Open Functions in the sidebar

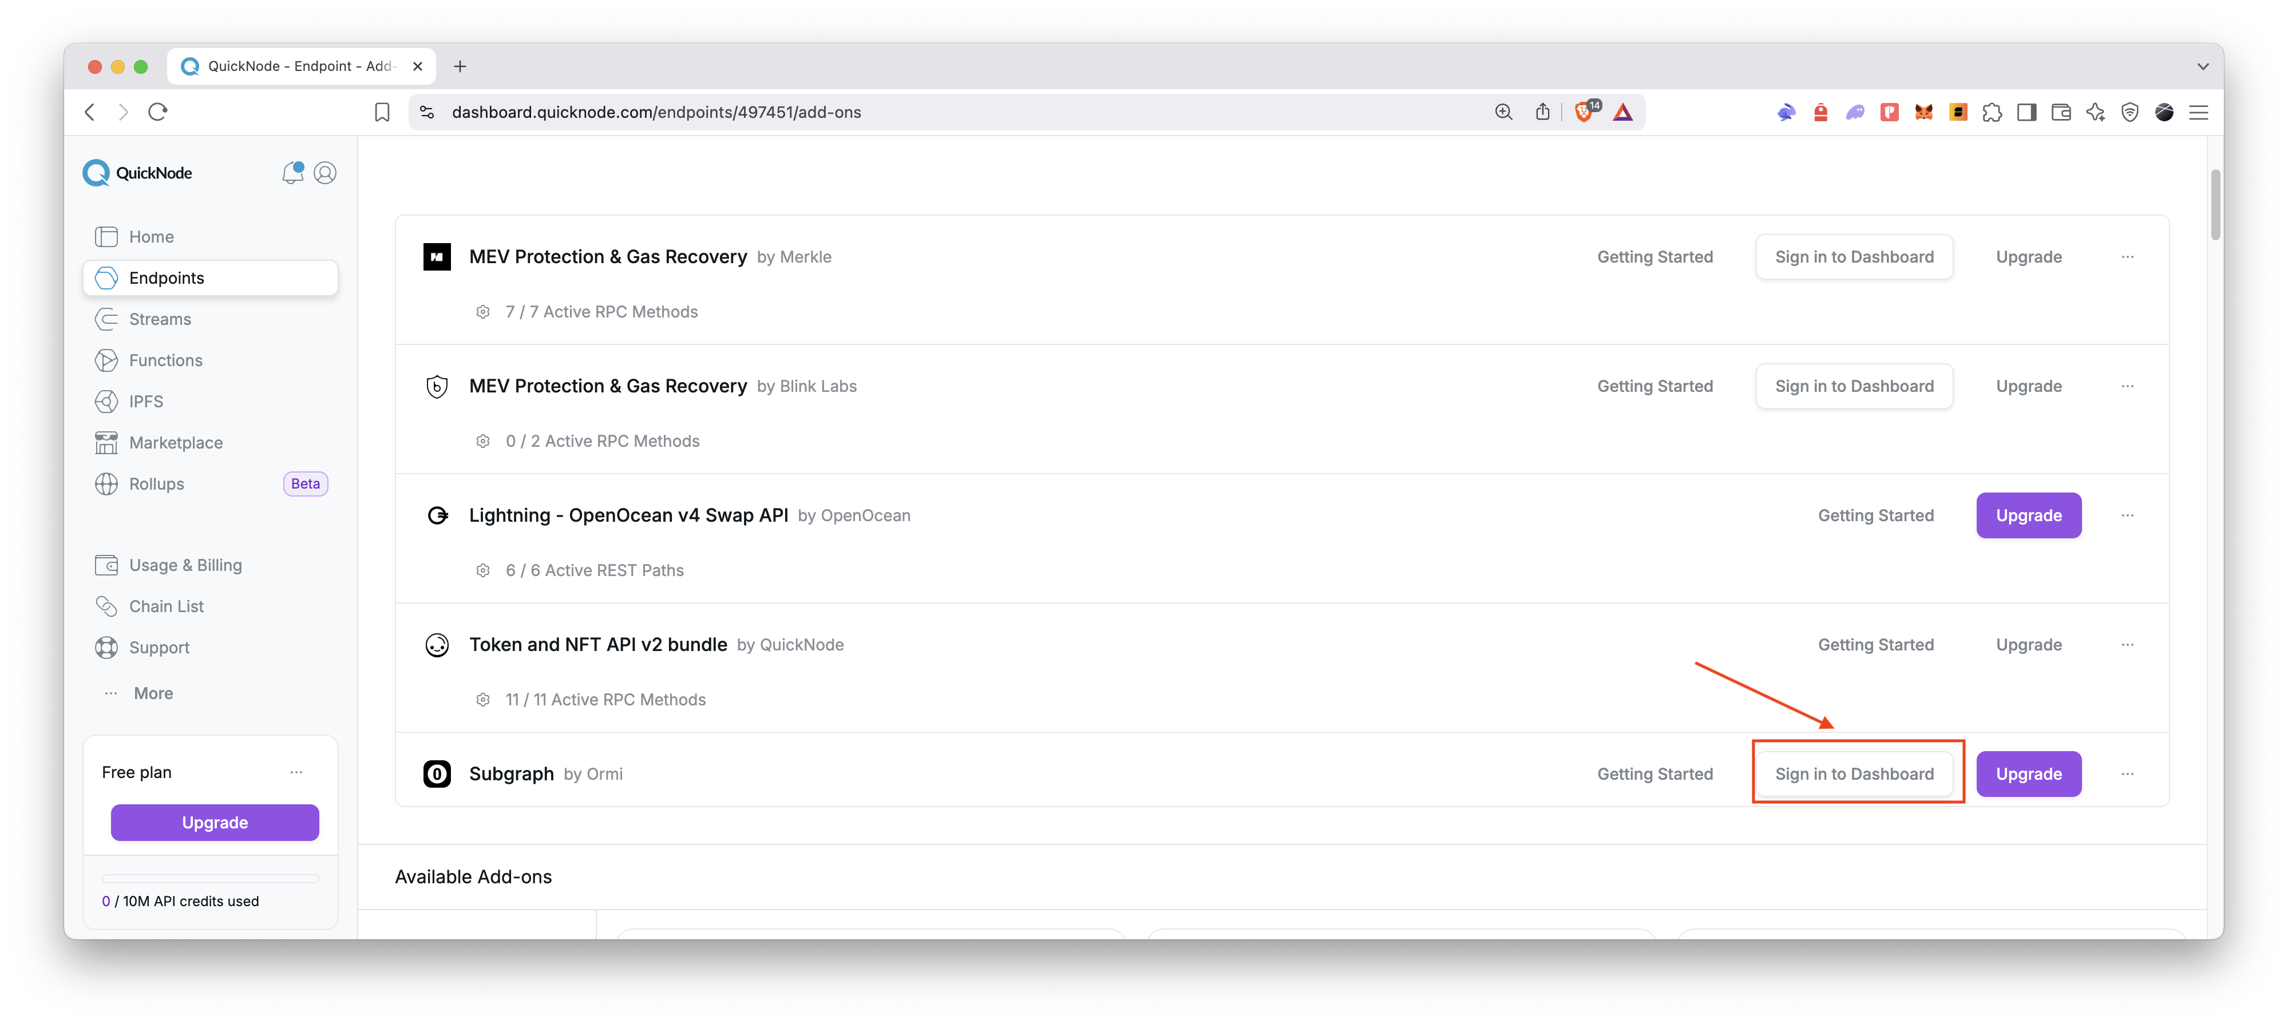(x=211, y=360)
